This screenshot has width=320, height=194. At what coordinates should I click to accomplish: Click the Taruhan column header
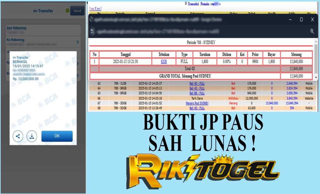pyautogui.click(x=205, y=54)
